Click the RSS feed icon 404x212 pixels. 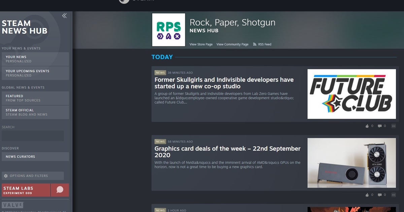point(255,44)
